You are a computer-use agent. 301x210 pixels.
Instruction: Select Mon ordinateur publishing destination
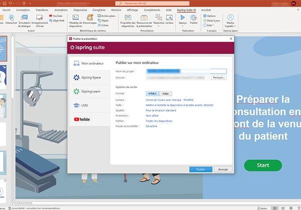(90, 64)
